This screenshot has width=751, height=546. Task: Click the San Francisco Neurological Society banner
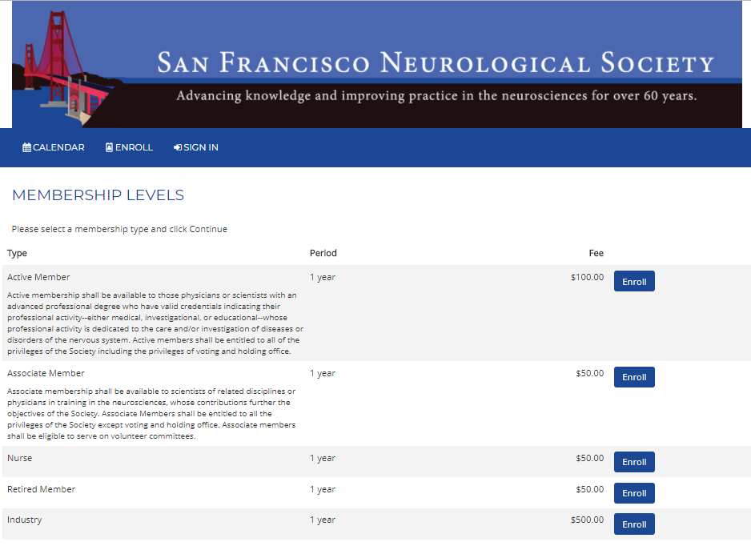377,64
